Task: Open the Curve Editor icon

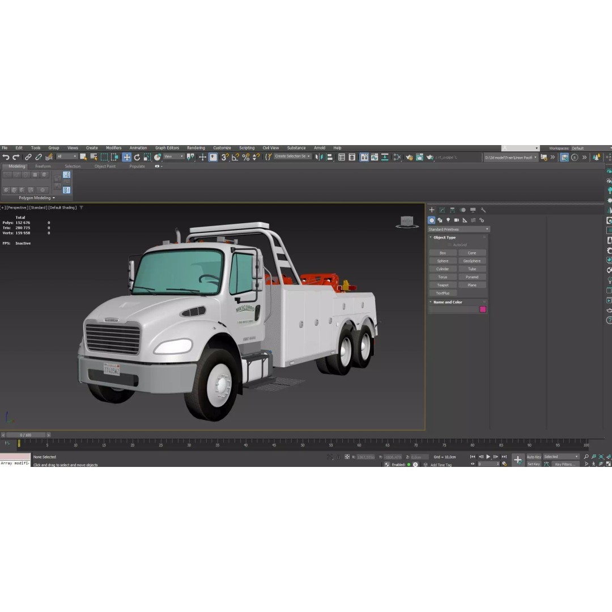Action: (x=375, y=158)
